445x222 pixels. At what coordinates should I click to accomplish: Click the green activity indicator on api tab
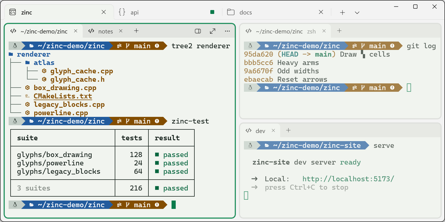(212, 12)
